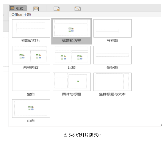164x141 pixels.
Task: Click the Office 主题 section header
Action: (21, 15)
